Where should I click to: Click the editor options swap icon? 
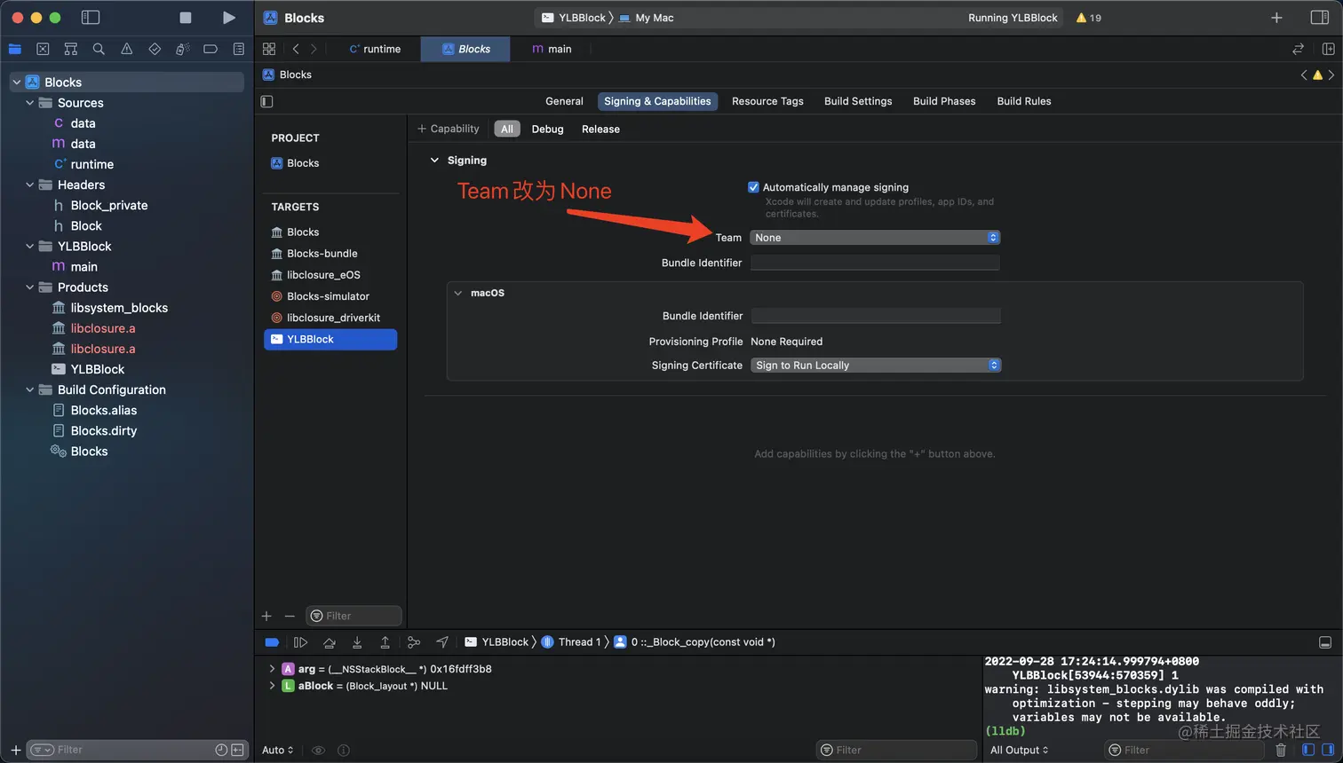click(x=1298, y=49)
